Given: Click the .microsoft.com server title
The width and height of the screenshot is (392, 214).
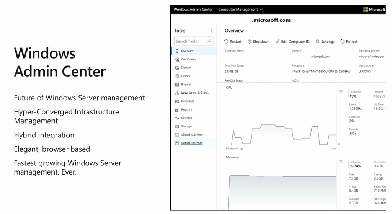Looking at the screenshot, I should pyautogui.click(x=271, y=20).
